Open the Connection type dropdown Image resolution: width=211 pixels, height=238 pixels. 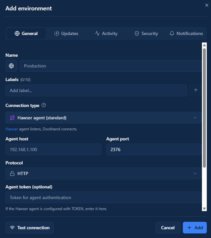[x=104, y=118]
